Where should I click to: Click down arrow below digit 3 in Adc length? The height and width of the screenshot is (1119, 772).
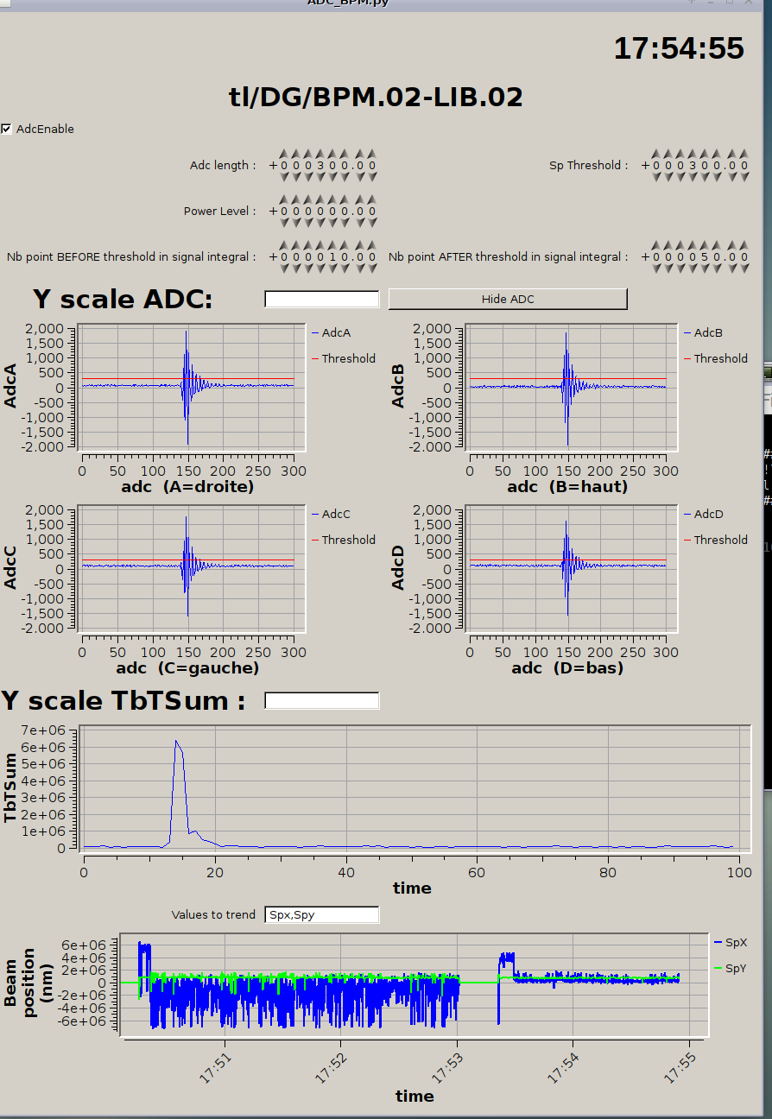(320, 177)
